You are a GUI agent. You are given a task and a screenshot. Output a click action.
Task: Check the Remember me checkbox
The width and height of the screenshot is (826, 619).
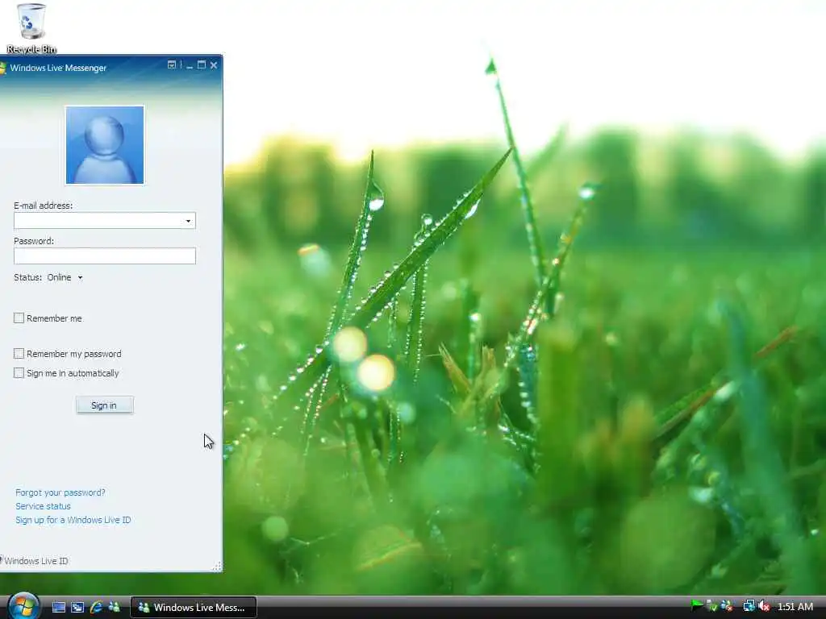coord(19,318)
